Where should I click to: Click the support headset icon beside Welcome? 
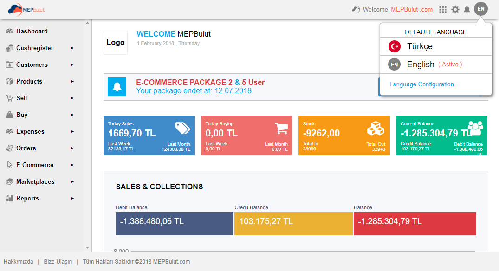click(x=356, y=10)
